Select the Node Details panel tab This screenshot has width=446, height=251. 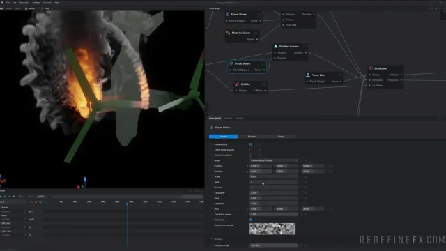point(215,118)
